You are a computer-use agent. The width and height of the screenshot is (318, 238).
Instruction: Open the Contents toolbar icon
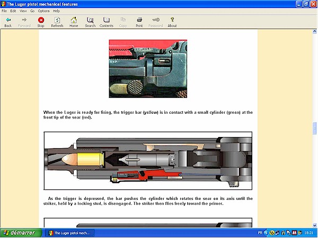107,20
